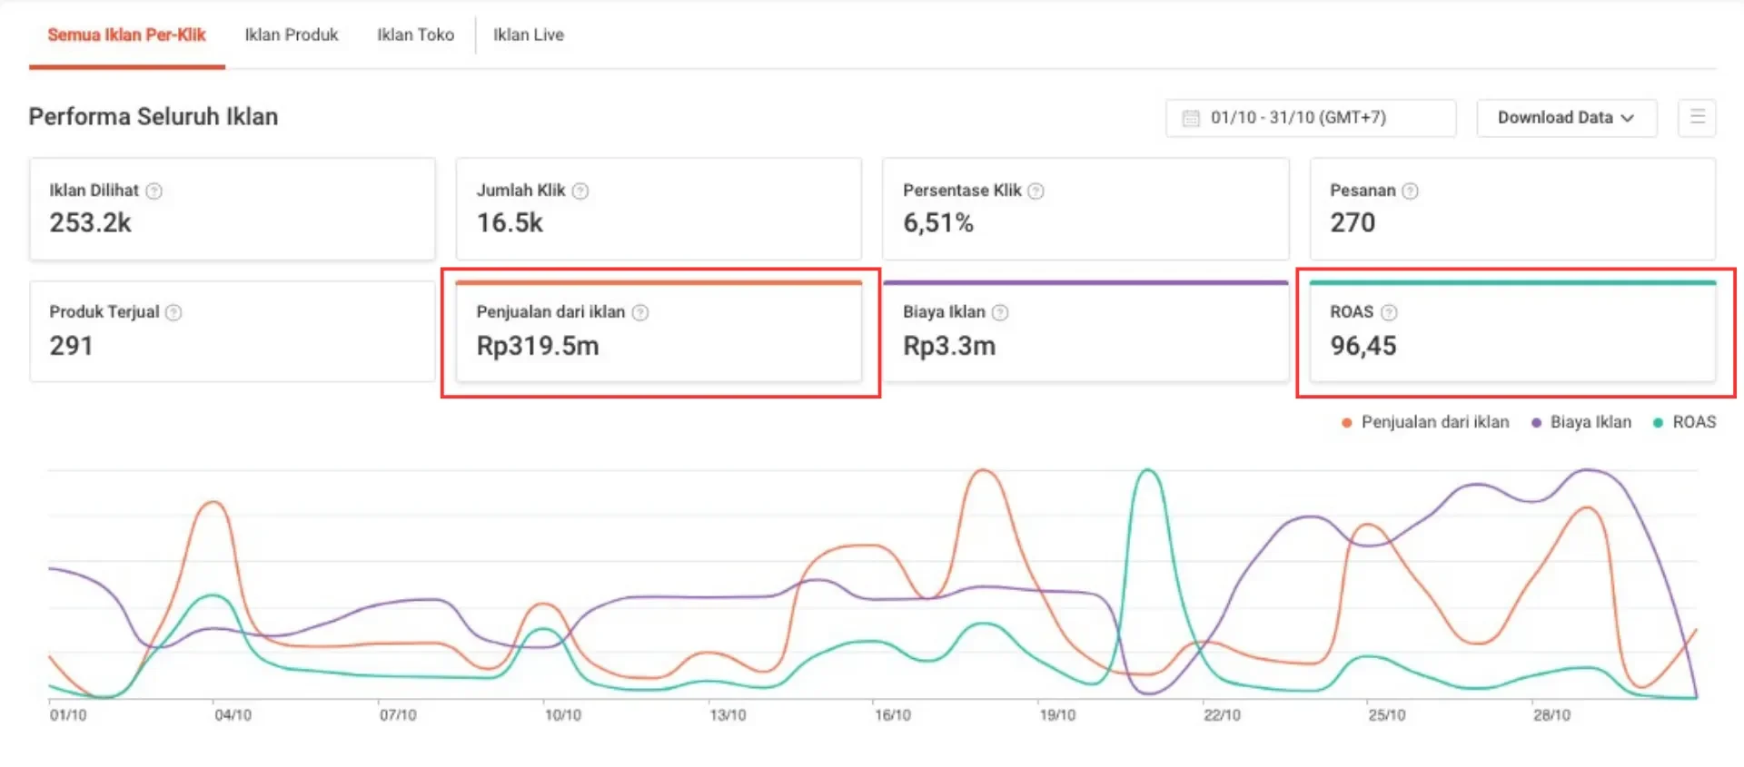Image resolution: width=1744 pixels, height=767 pixels.
Task: Open the Iklan Live tab
Action: point(528,34)
